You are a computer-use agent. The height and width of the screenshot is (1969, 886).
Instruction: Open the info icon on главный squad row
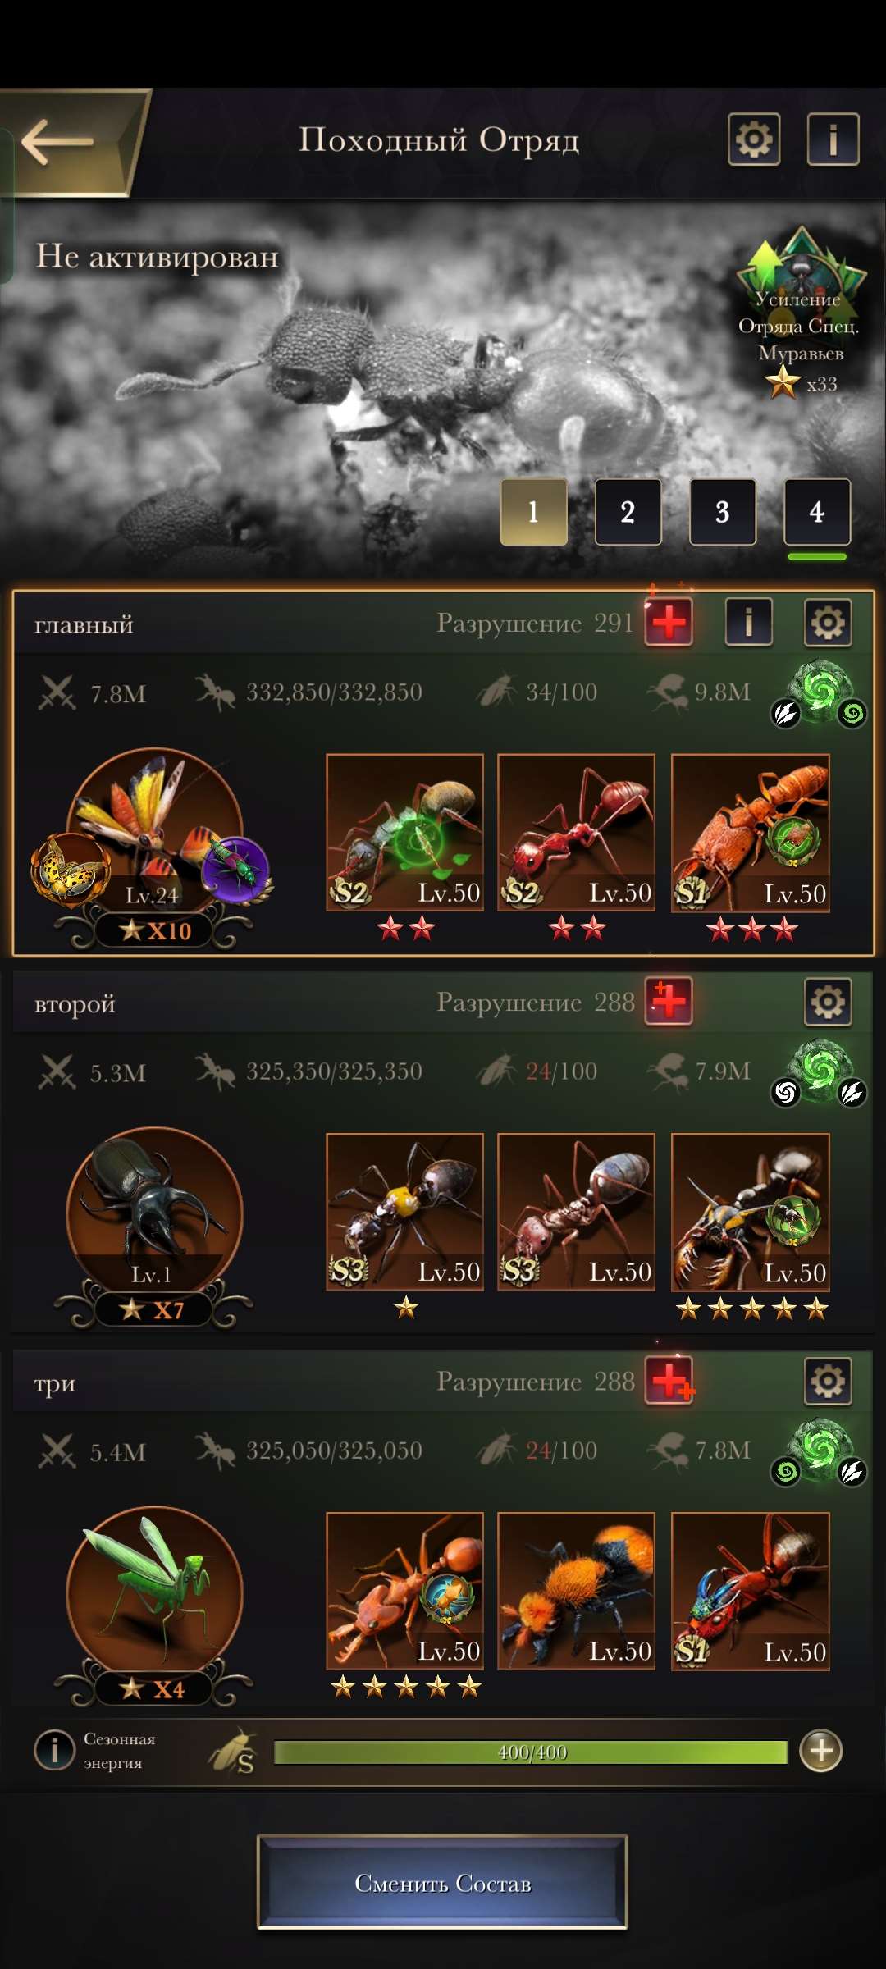748,623
